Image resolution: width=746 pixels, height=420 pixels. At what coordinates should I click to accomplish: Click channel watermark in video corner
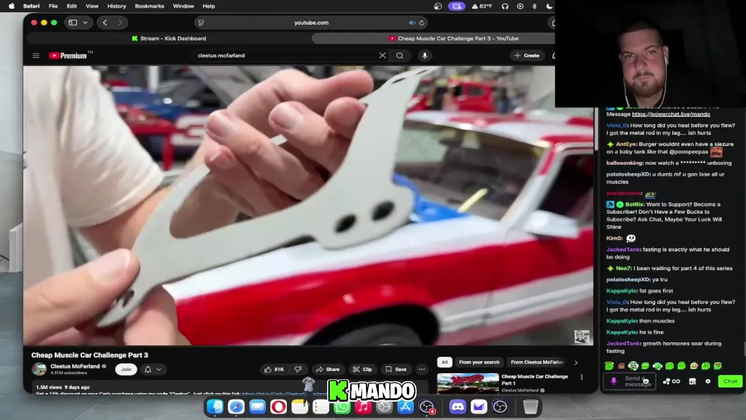[582, 337]
